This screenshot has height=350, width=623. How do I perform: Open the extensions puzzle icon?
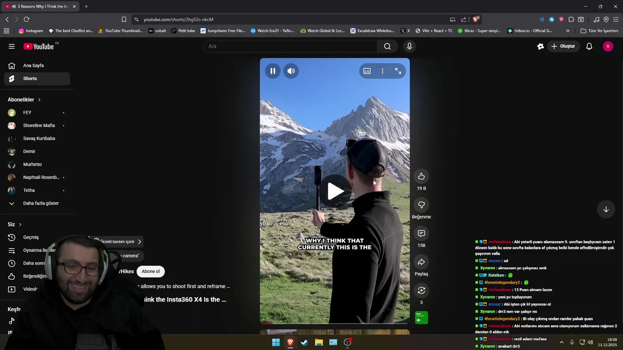[571, 19]
